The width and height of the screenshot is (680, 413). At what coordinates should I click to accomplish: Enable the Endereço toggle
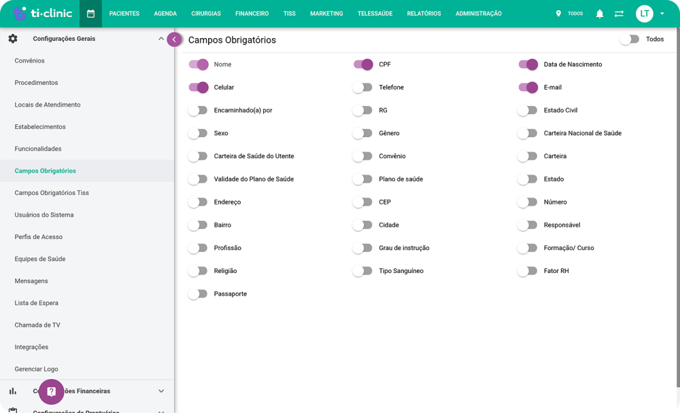pos(198,202)
